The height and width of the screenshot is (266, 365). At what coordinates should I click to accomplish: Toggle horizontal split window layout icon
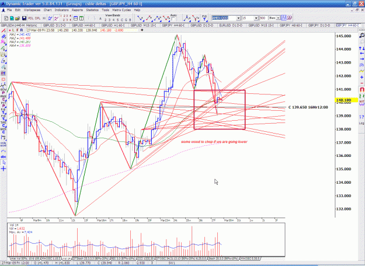coord(76,18)
